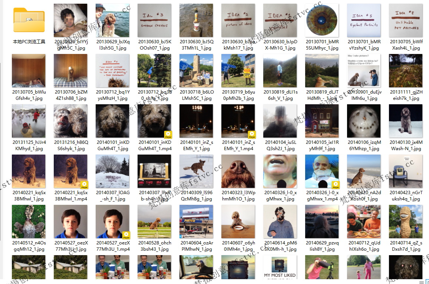Select giant peanut statue 20140714_qZ_sDxsh7d_1.jpg
429x284 pixels.
[406, 222]
